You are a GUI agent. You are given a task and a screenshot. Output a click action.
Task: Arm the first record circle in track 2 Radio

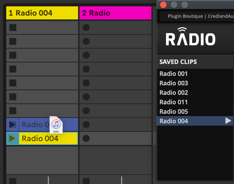(x=86, y=28)
